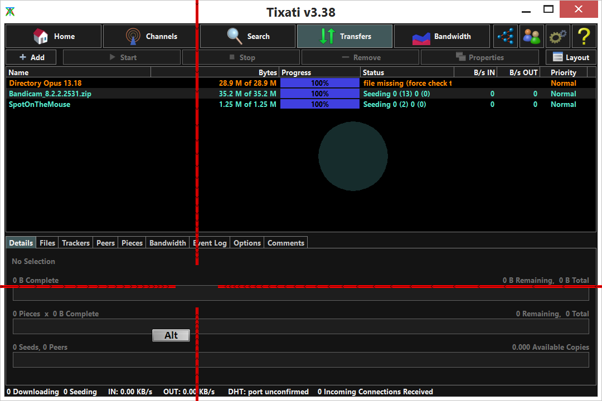
Task: Open the Layout options button
Action: click(x=571, y=57)
